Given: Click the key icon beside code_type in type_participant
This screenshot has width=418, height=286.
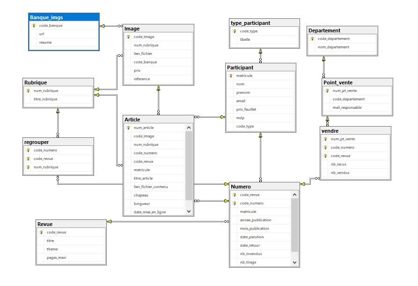Looking at the screenshot, I should (x=235, y=31).
